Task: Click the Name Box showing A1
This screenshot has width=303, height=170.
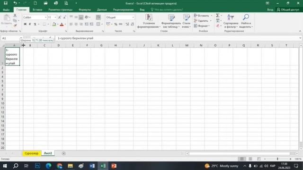Action: click(11, 38)
